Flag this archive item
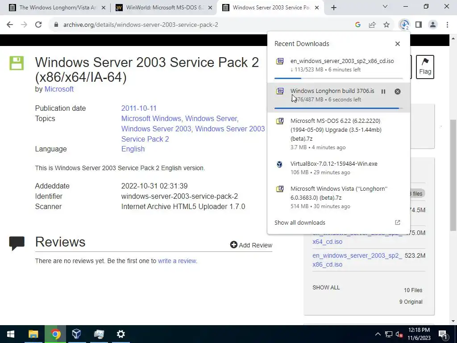Image resolution: width=457 pixels, height=343 pixels. click(425, 67)
